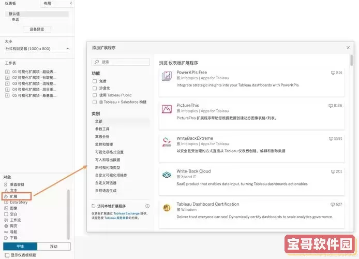Open the PowerKPIs Free extension icon
Screen dimensions: 359x259
pos(167,76)
